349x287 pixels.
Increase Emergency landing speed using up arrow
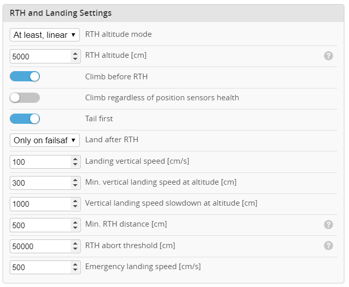tap(75, 264)
